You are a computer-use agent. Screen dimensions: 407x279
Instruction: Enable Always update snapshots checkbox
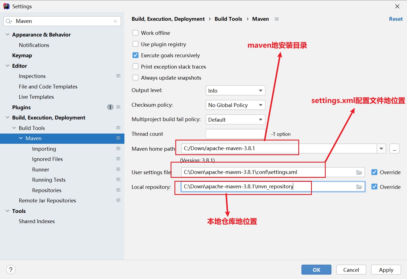tap(135, 78)
